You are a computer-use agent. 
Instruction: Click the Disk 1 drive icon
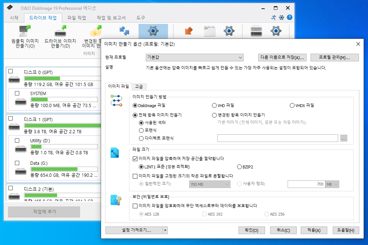(x=14, y=127)
